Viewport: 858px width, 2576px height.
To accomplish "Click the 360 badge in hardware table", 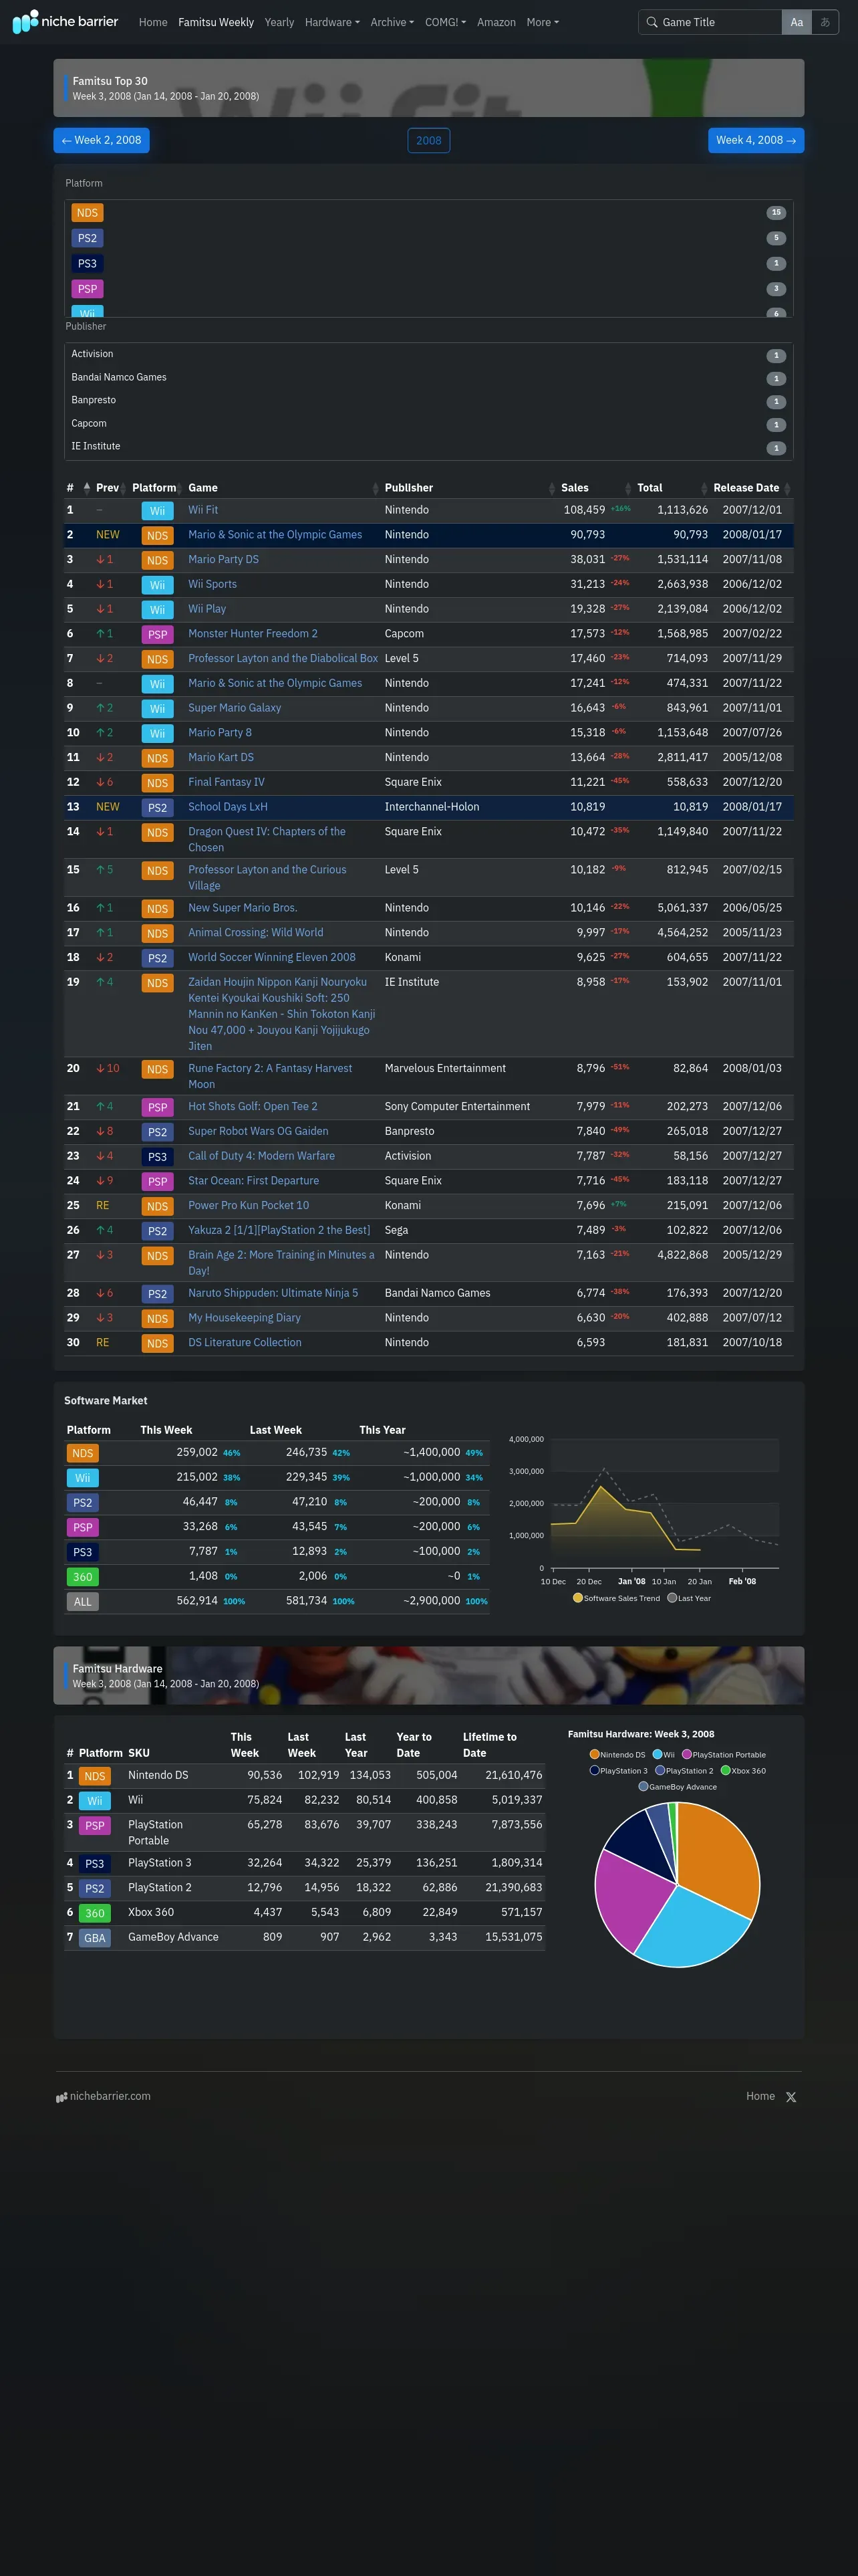I will click(95, 1913).
